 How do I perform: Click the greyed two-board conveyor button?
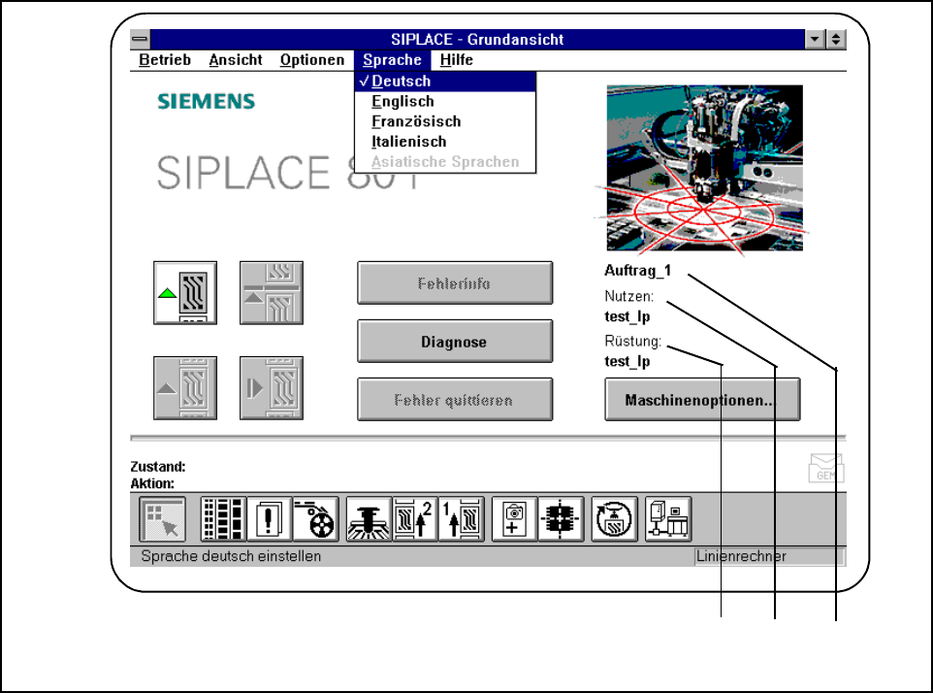tap(272, 293)
